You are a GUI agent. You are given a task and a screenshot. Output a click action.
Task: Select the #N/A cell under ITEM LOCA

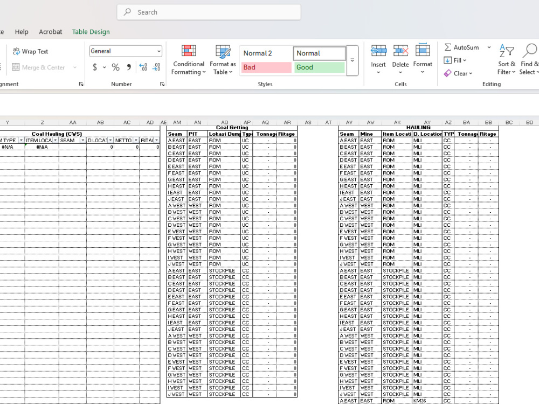[x=42, y=147]
